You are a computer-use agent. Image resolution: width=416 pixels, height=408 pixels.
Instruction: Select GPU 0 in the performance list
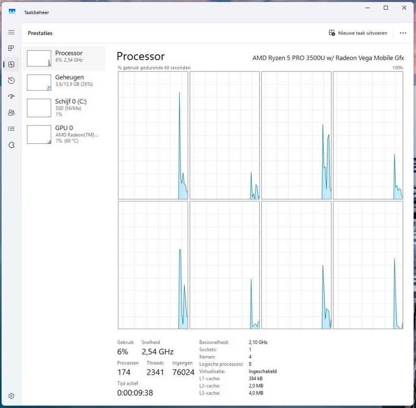click(64, 135)
